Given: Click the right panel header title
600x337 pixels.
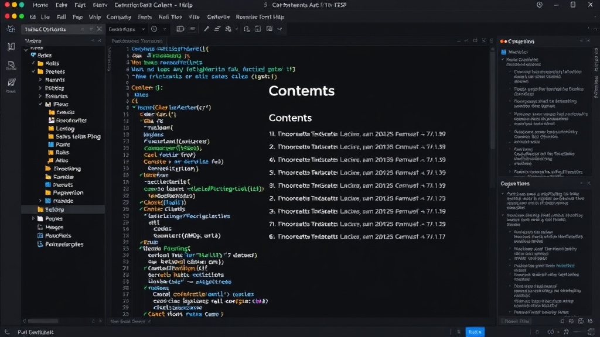Looking at the screenshot, I should pos(521,42).
